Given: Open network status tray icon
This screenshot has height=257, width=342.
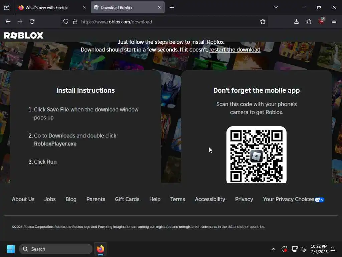Looking at the screenshot, I should (295, 249).
